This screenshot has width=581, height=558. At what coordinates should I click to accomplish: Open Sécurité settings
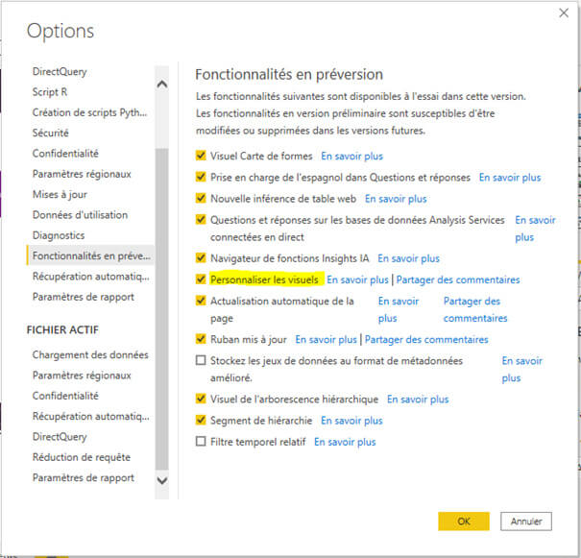(x=50, y=133)
